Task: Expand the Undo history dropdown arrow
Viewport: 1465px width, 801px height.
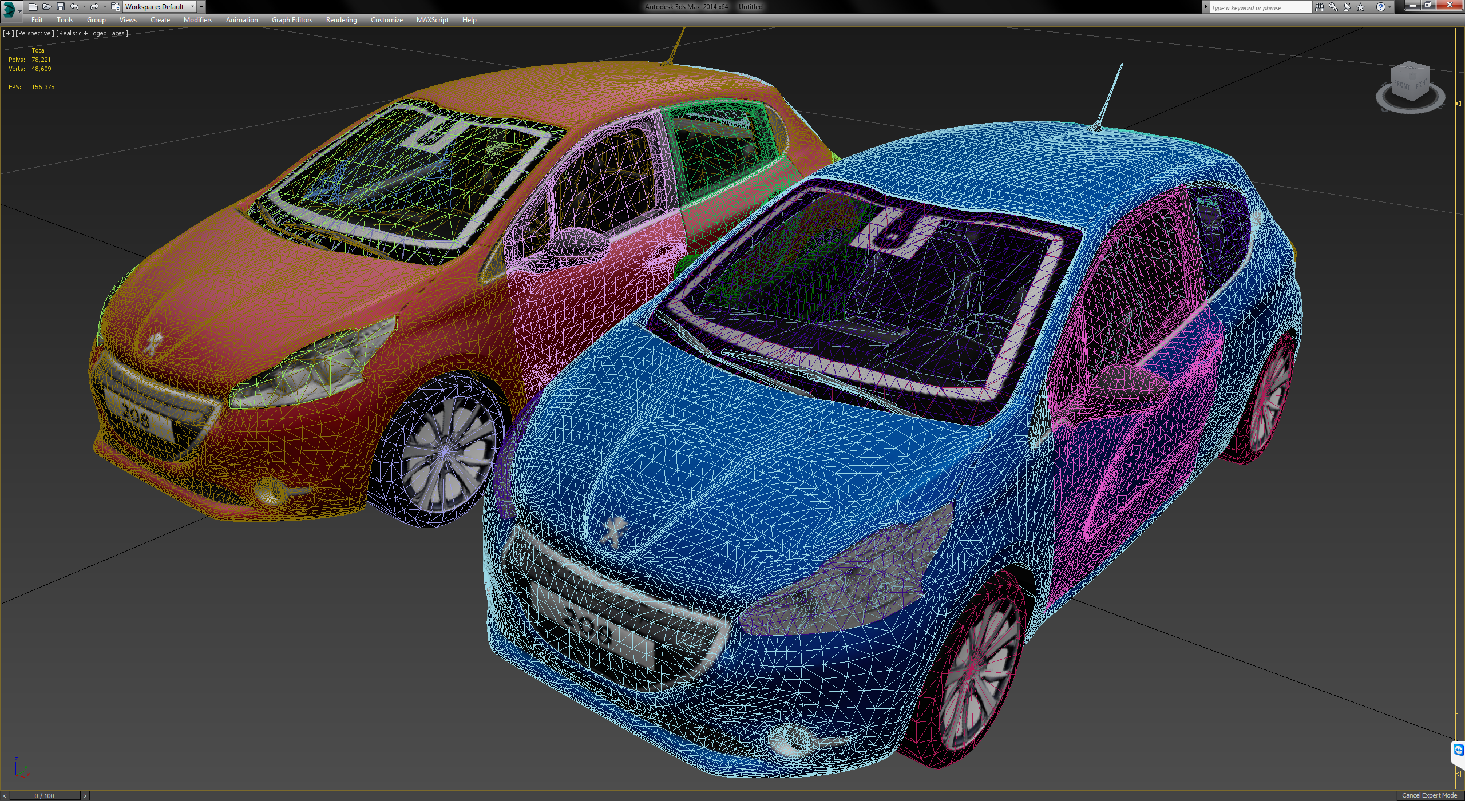Action: coord(84,6)
